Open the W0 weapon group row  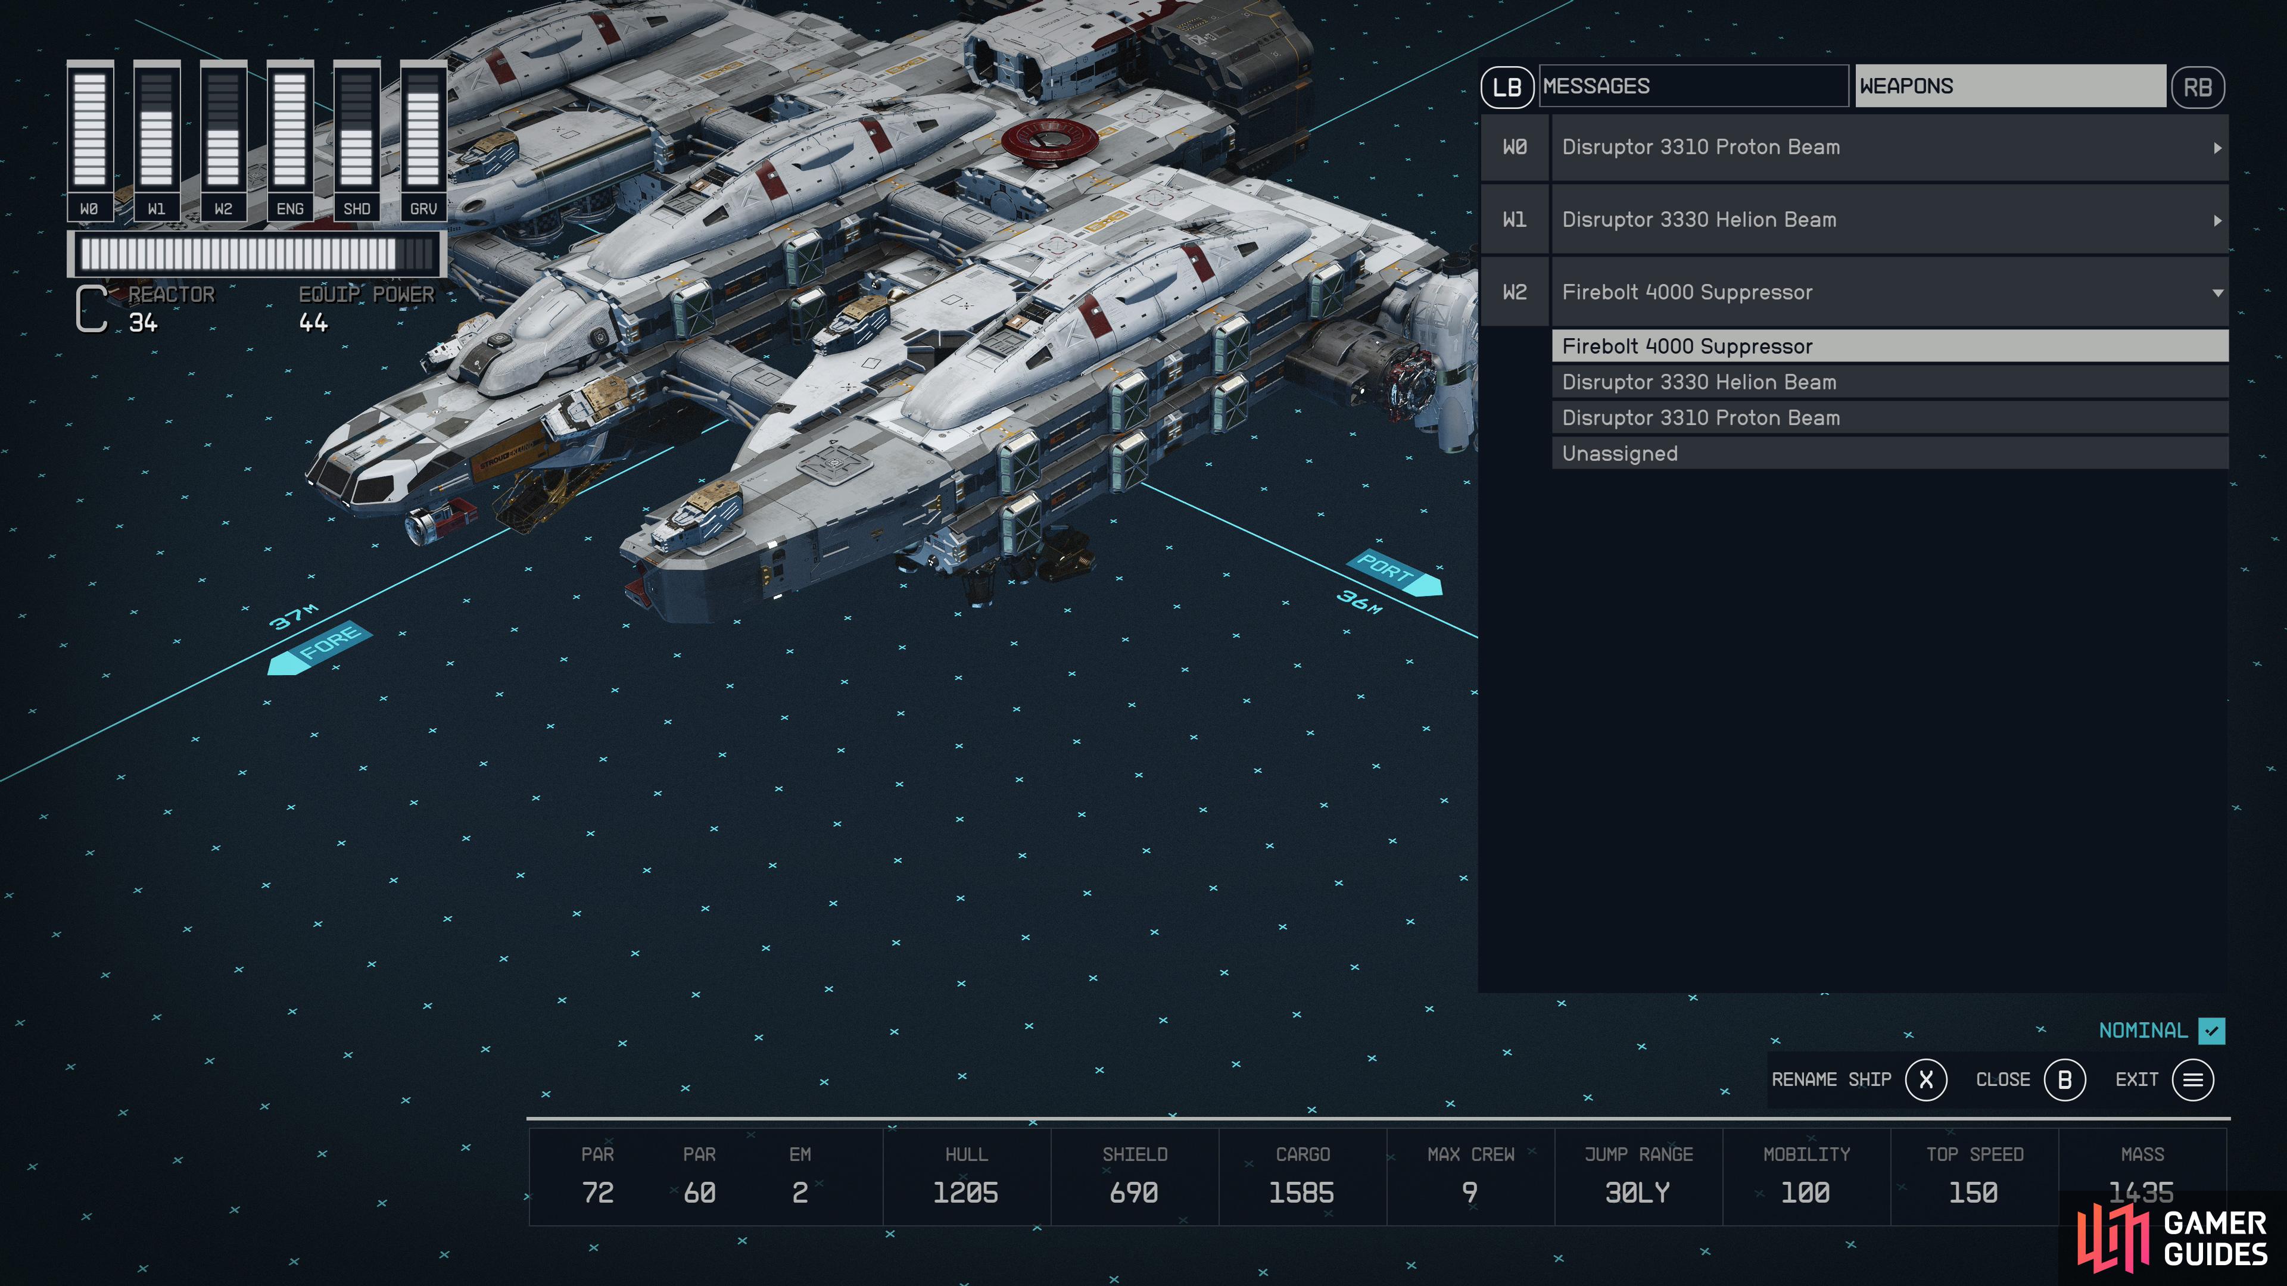[1855, 147]
